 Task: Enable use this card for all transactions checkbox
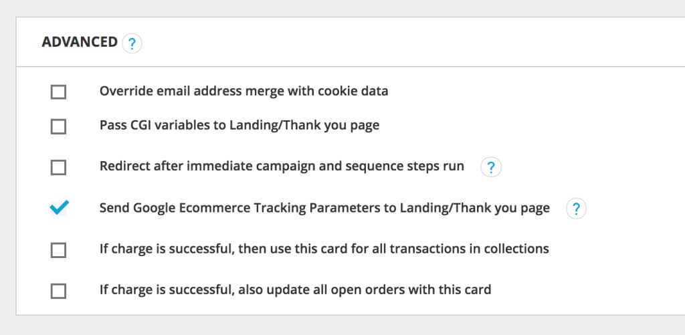59,250
